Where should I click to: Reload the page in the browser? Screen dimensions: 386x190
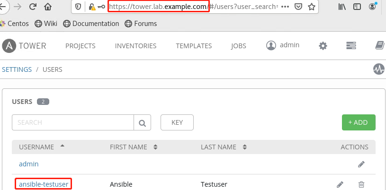tap(33, 7)
